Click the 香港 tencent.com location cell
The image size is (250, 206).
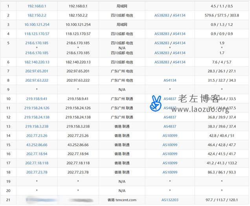tap(122, 200)
